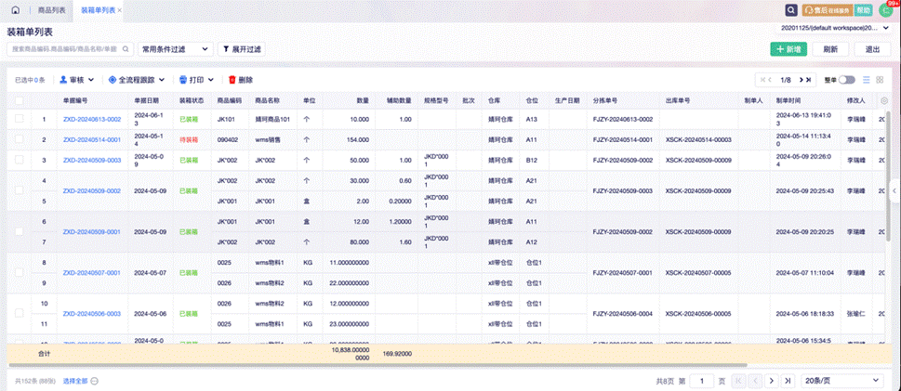Expand the 打印 dropdown arrow
This screenshot has width=901, height=391.
(x=211, y=80)
